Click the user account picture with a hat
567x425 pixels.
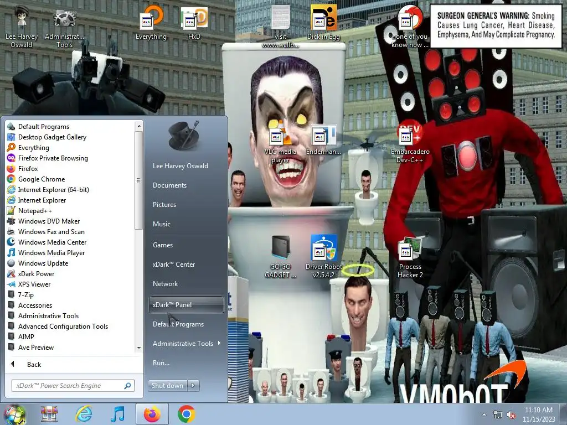pyautogui.click(x=184, y=136)
